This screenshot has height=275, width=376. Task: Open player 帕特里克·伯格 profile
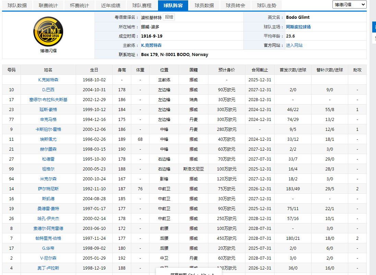tap(48, 238)
